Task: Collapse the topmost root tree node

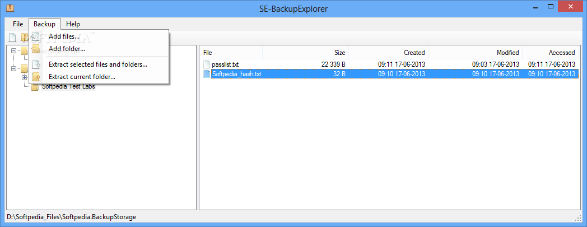Action: point(14,50)
